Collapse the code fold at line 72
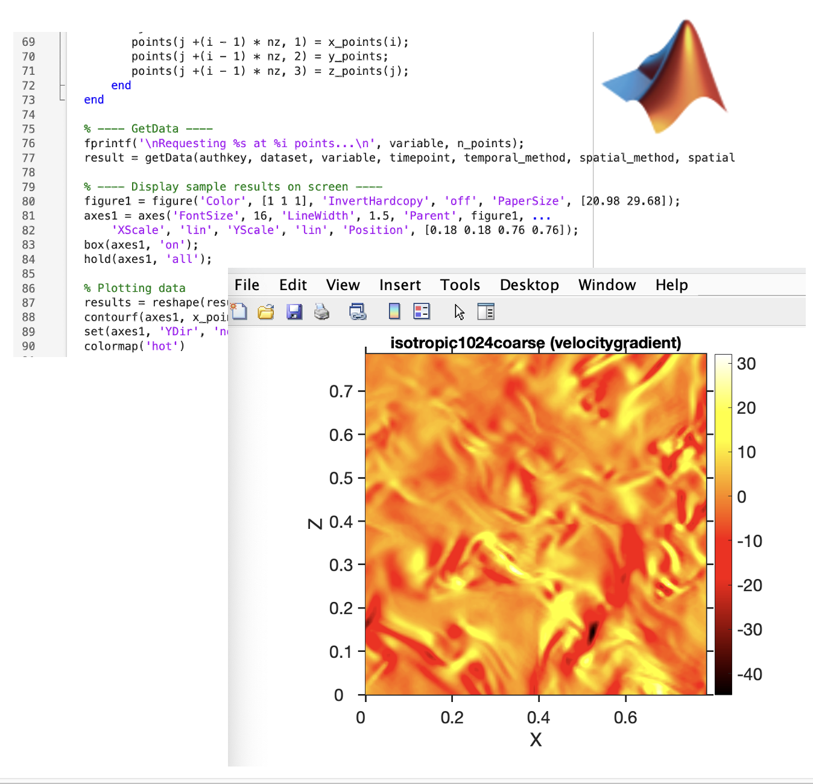The width and height of the screenshot is (813, 784). [x=63, y=85]
